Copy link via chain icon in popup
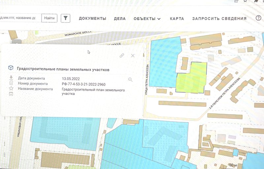Screen dimensions: 264x169 122,55
